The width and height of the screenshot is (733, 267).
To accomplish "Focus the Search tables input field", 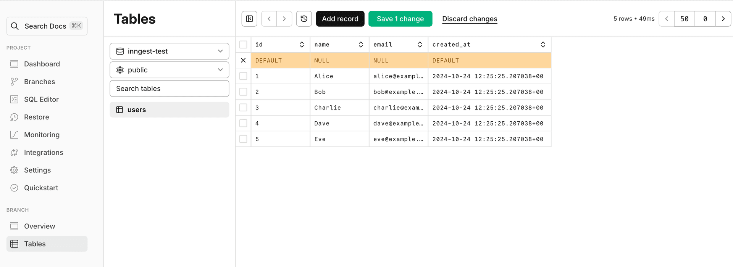I will coord(170,88).
